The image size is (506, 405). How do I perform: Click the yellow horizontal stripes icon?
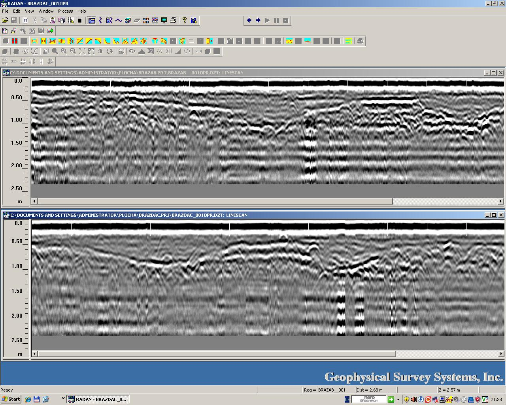pyautogui.click(x=348, y=41)
